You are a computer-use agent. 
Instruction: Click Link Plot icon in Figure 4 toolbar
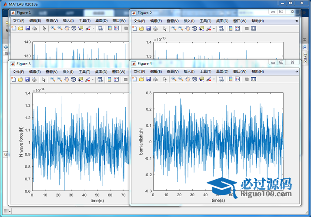(x=221, y=79)
